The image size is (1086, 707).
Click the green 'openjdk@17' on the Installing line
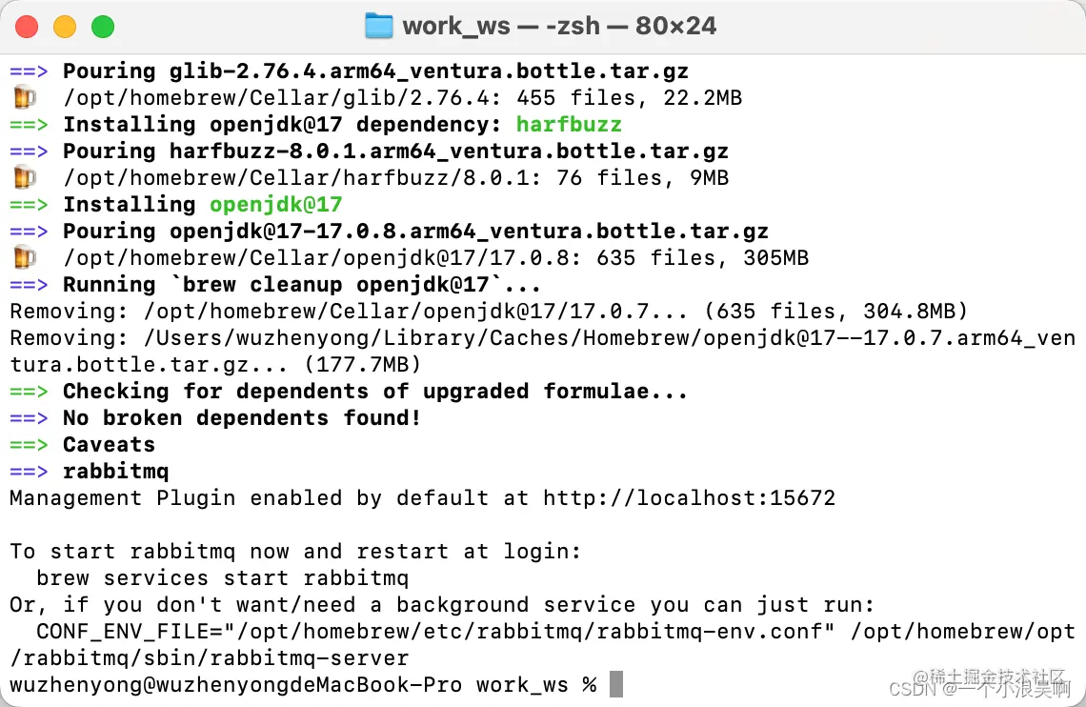coord(275,204)
